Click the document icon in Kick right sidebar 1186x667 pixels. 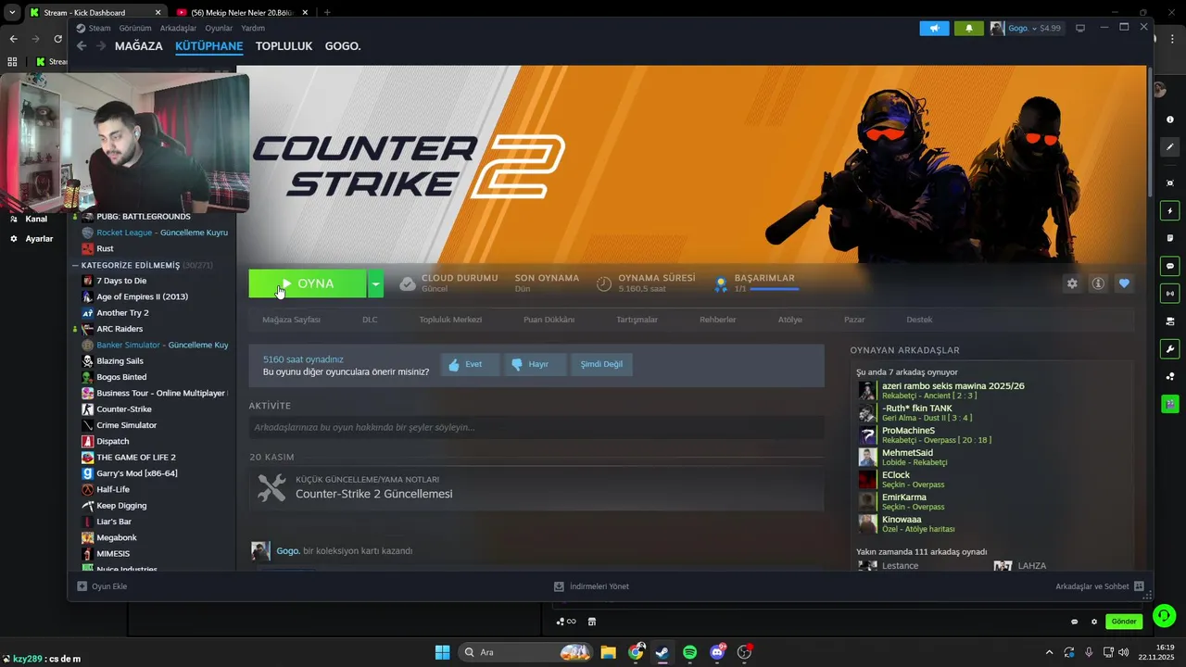[1170, 238]
